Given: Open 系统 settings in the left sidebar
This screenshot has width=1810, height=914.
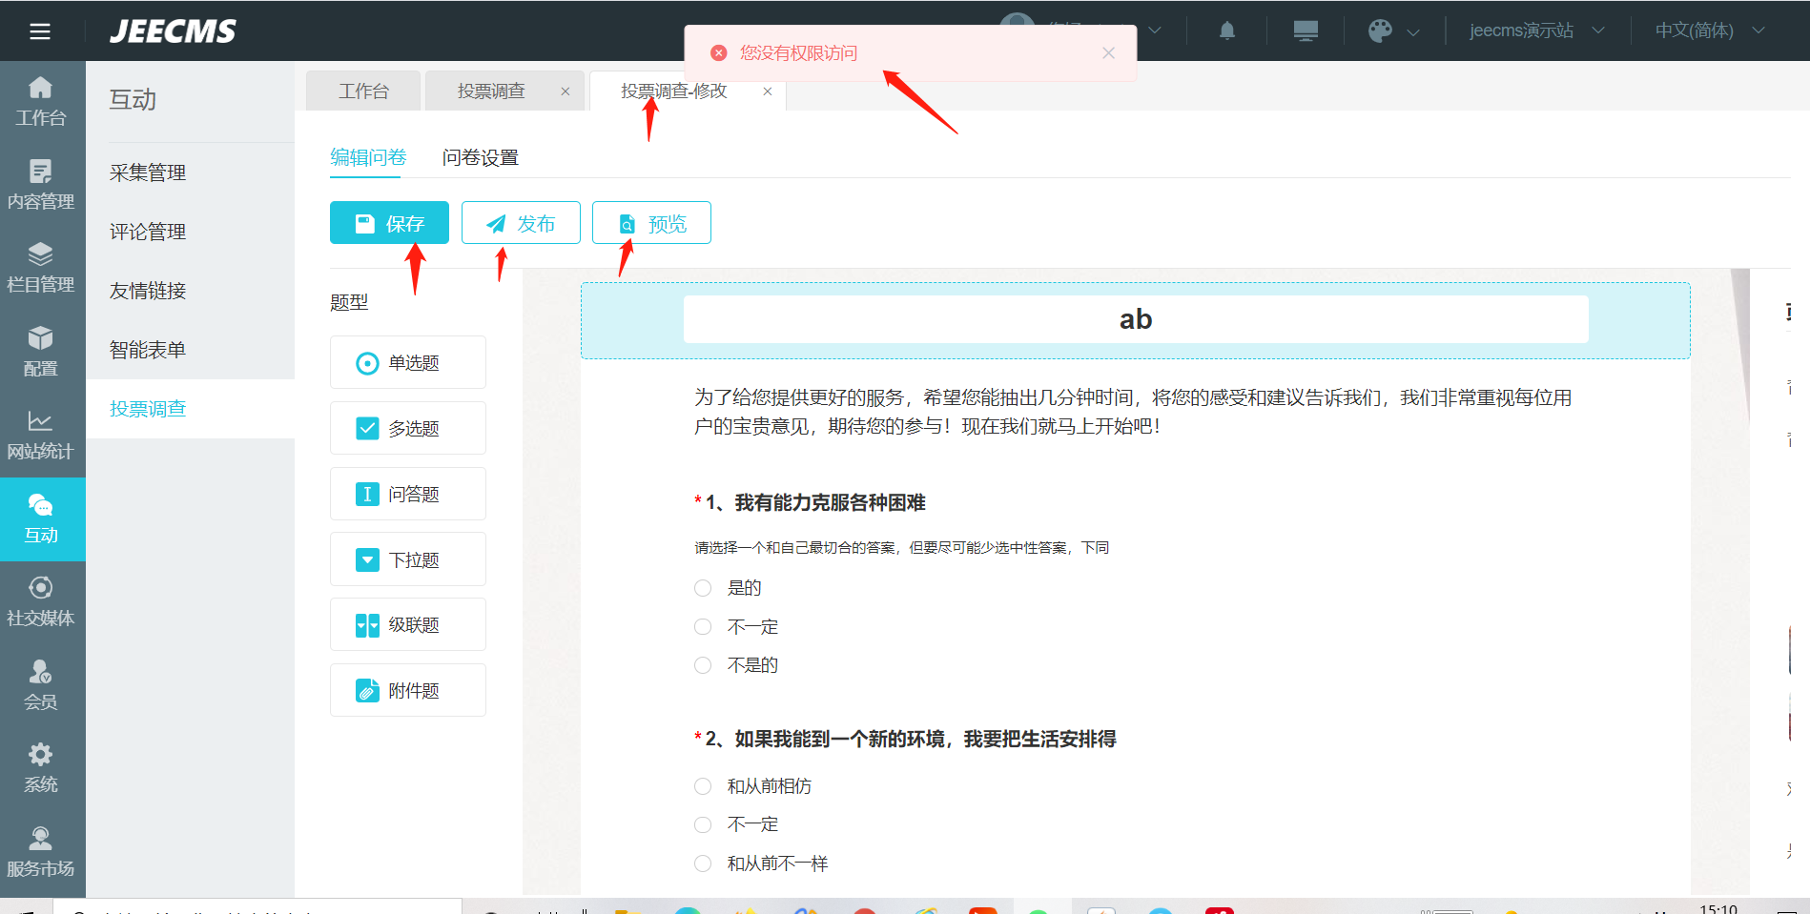Looking at the screenshot, I should click(x=41, y=769).
